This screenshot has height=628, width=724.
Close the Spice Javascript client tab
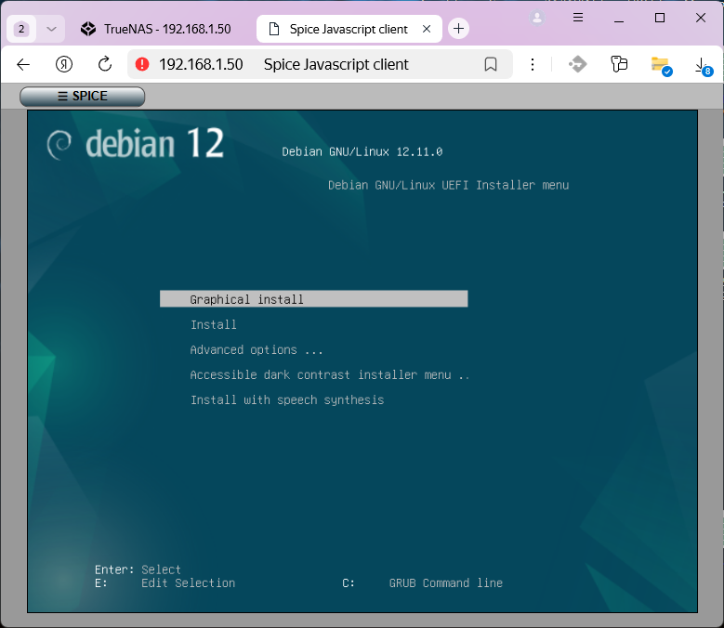pyautogui.click(x=427, y=29)
